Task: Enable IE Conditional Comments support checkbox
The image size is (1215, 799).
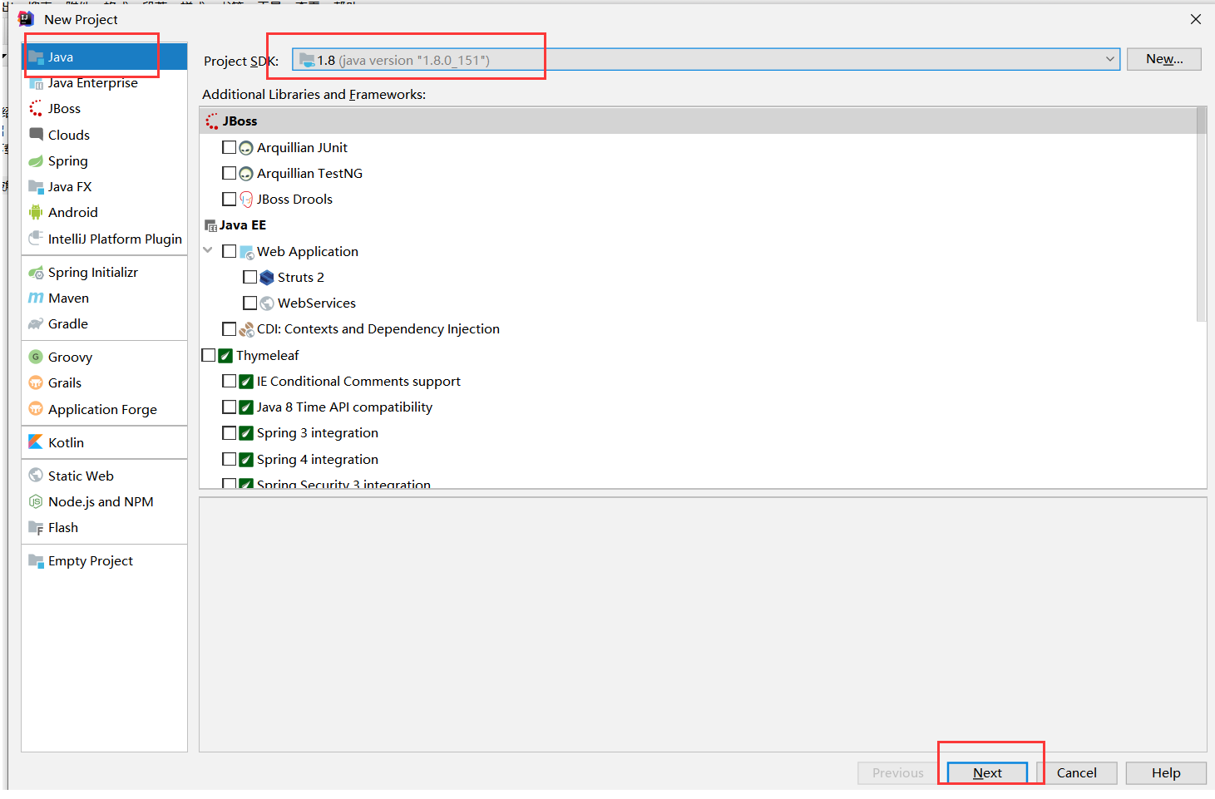Action: click(230, 381)
